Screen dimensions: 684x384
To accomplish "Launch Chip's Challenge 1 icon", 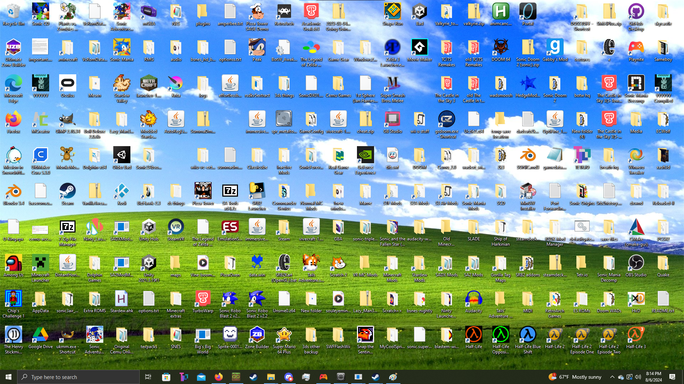I will tap(14, 304).
